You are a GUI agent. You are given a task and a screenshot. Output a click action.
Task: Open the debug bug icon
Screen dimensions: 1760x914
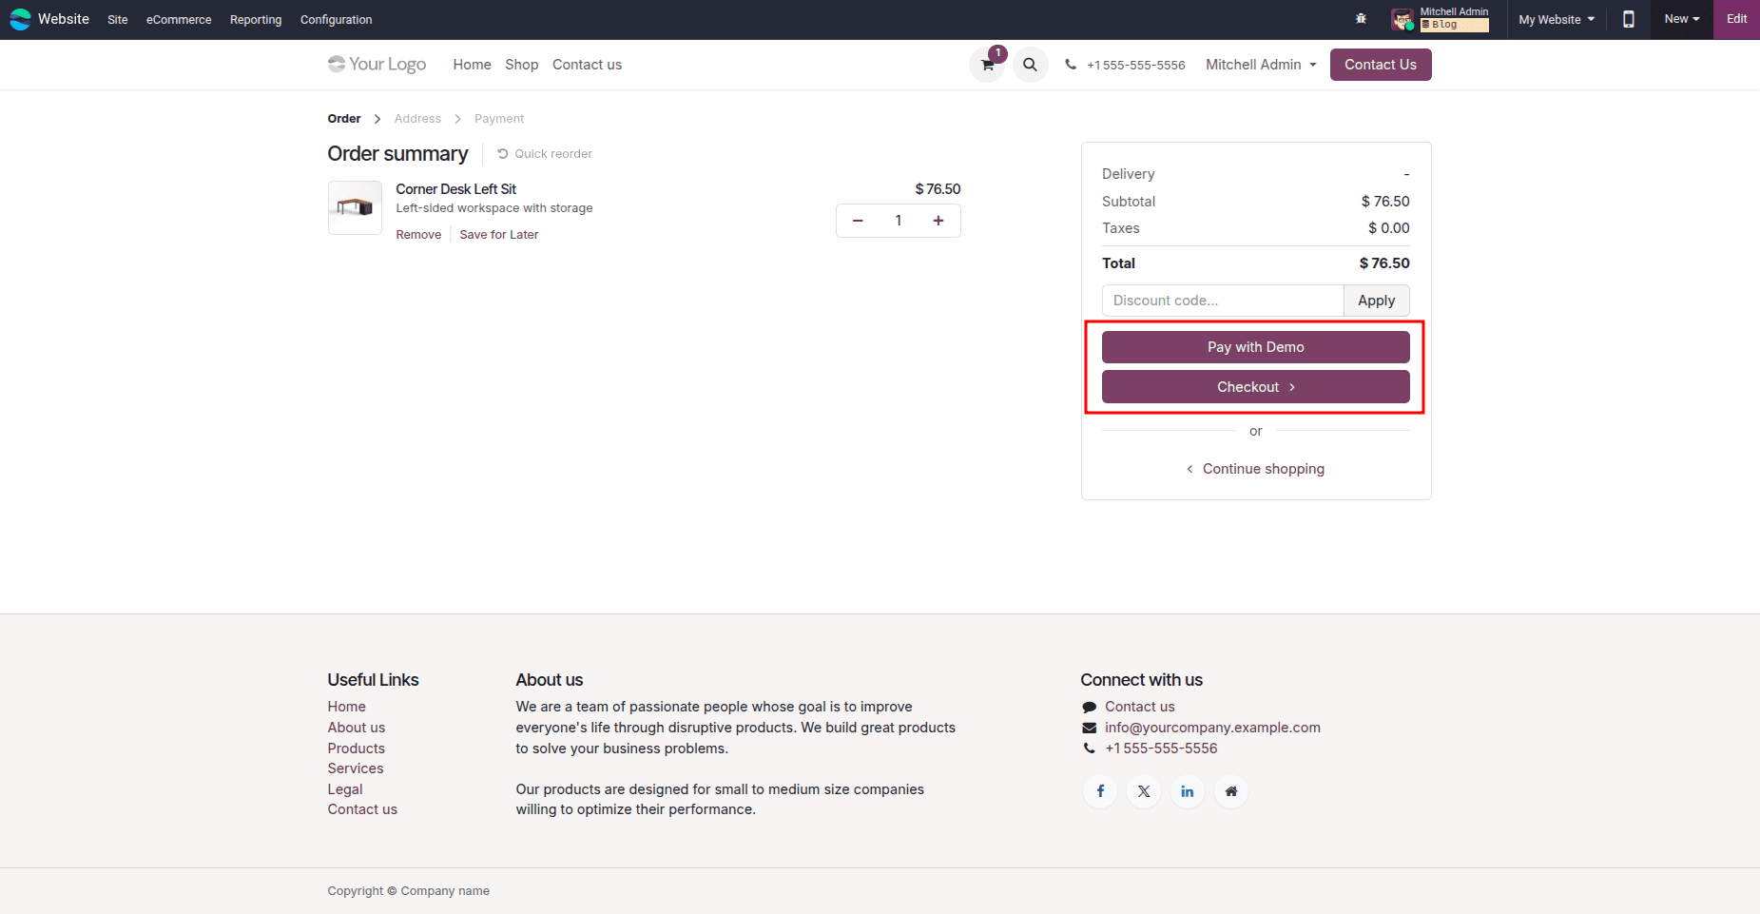(1361, 19)
